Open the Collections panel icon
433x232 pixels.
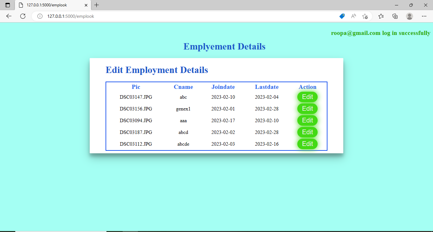(395, 16)
